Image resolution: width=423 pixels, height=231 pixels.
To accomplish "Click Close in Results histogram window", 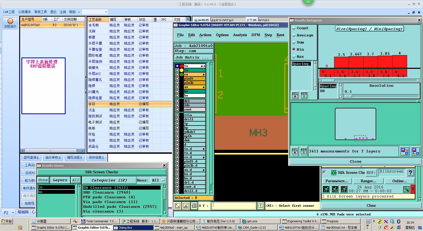I will 355,161.
